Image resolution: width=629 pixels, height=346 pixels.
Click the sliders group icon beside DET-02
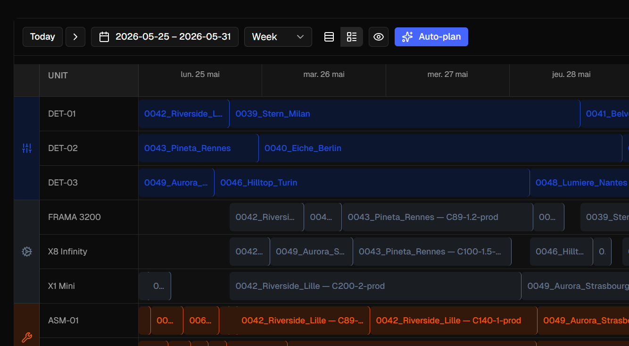27,148
